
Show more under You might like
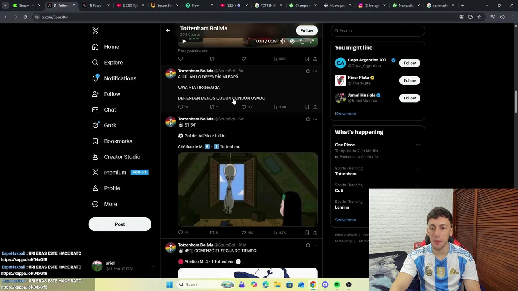click(x=346, y=114)
